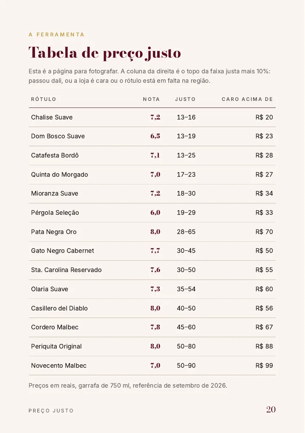Viewport: 305px width, 433px height.
Task: Click the Pérgola Seleção score 6,0
Action: click(x=155, y=213)
